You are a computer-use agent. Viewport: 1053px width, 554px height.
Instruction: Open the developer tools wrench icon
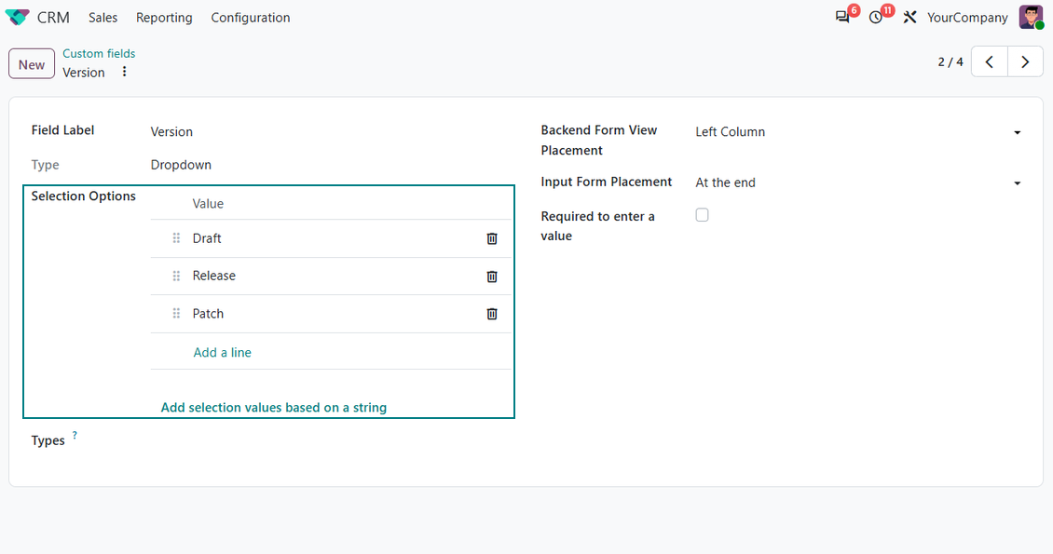[x=909, y=18]
